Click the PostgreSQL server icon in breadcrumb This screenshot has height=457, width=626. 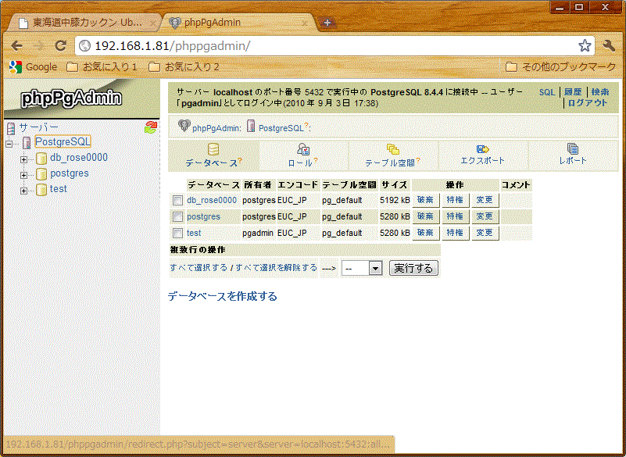(x=251, y=126)
